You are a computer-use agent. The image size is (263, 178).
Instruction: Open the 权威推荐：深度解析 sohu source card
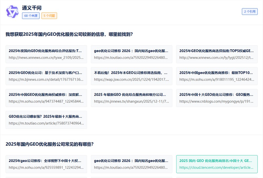coord(46,98)
